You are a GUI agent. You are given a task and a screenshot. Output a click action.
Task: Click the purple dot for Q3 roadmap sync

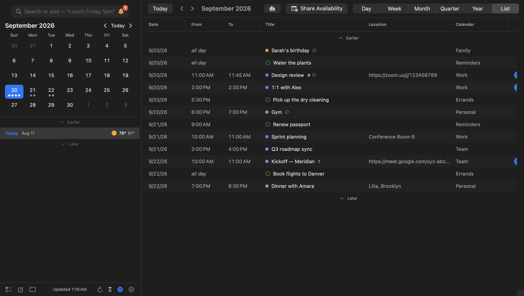tap(267, 149)
